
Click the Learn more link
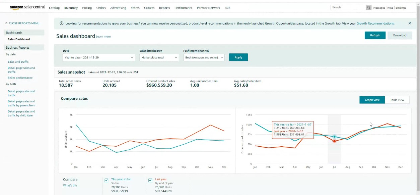click(x=103, y=37)
